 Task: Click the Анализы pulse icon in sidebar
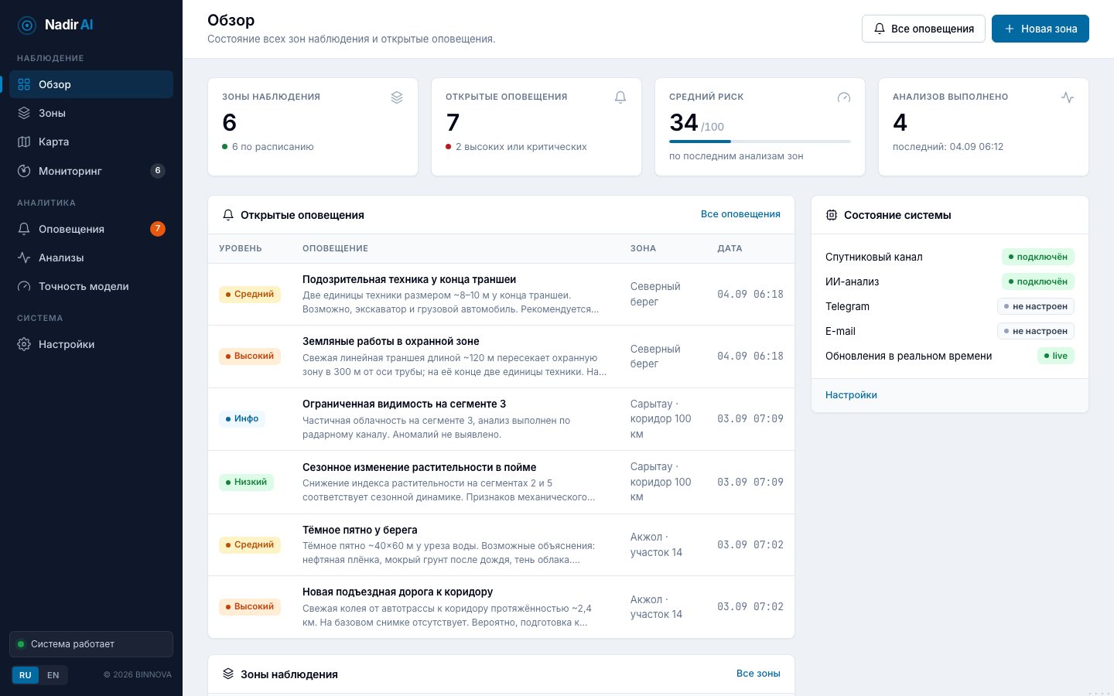click(24, 258)
